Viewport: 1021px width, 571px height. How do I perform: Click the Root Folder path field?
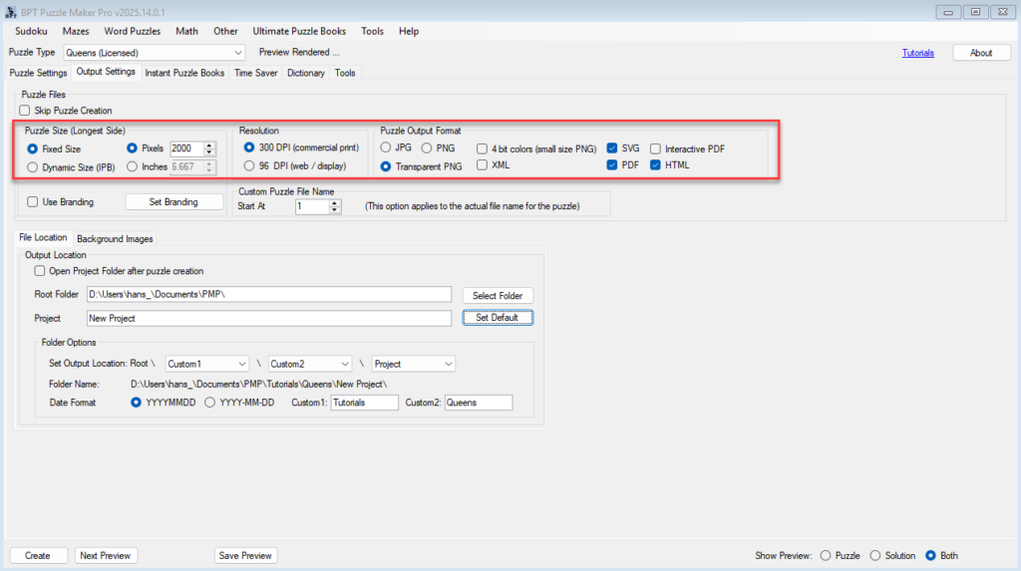coord(268,295)
